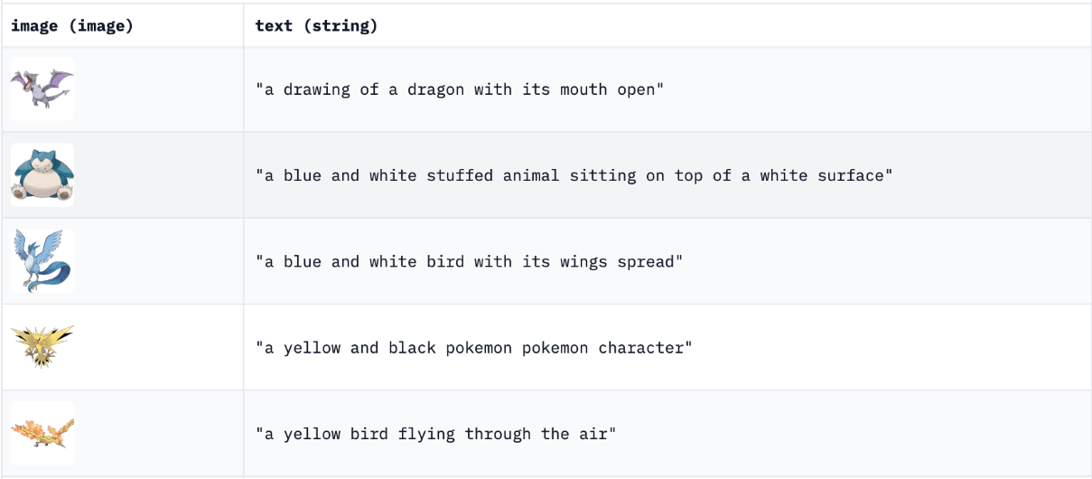
Task: Click the word "dragon" in the first caption
Action: coord(436,89)
